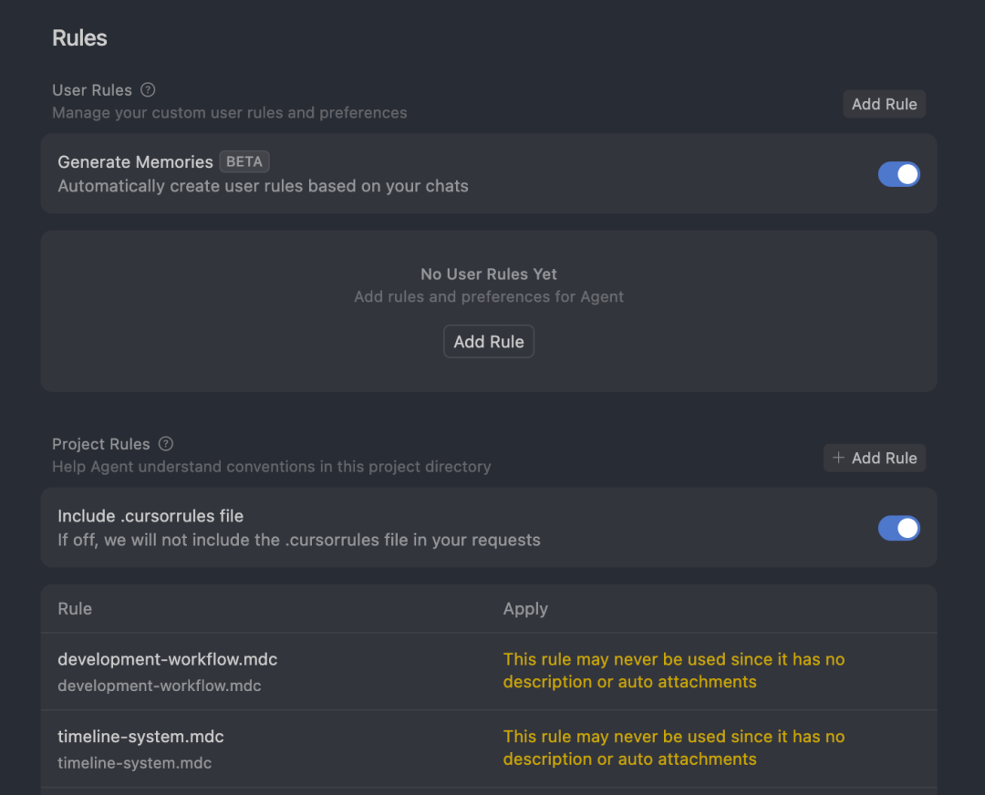Click the Rules page heading
985x795 pixels.
point(79,38)
